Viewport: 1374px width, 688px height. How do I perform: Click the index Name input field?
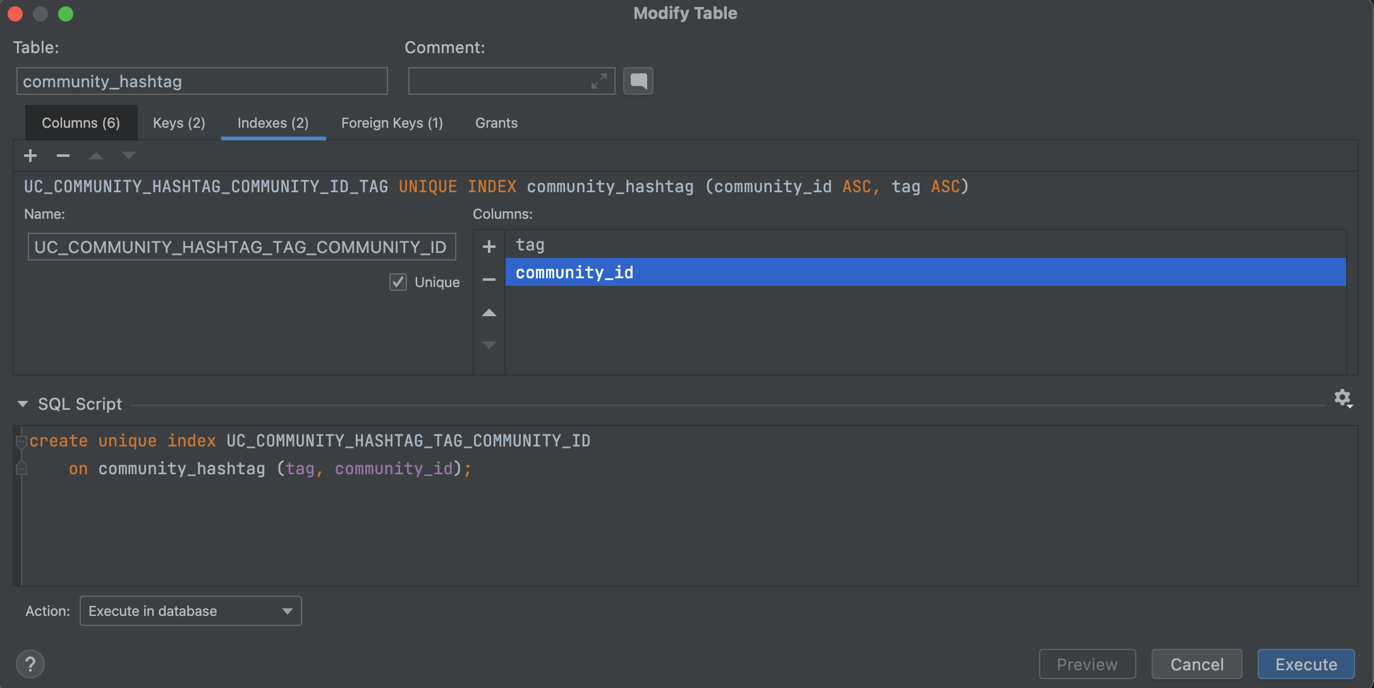click(x=241, y=247)
